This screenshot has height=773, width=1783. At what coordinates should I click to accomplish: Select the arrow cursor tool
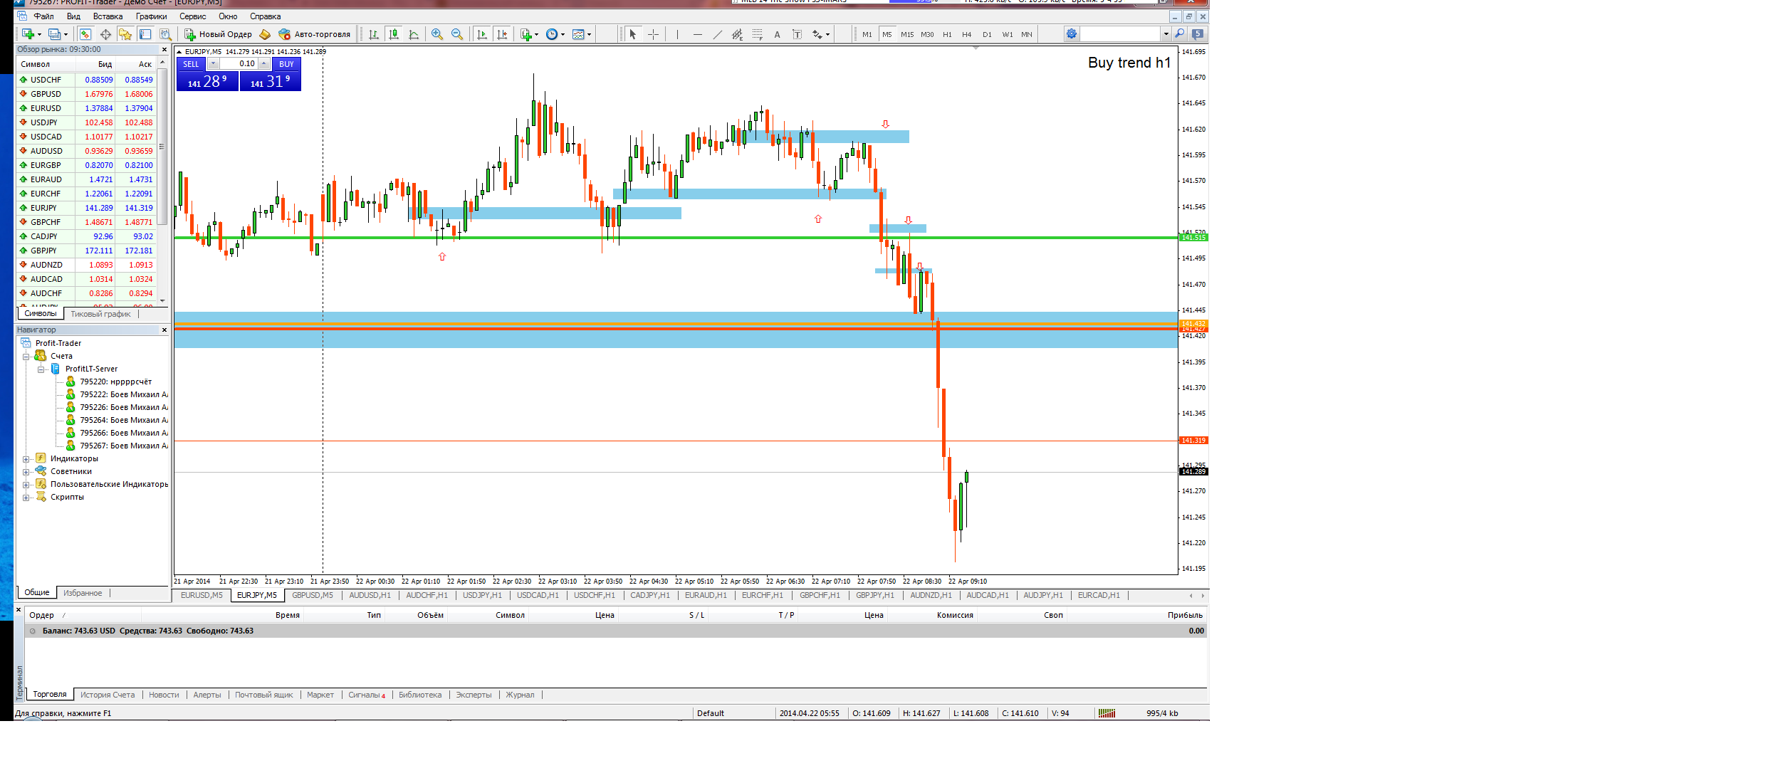pyautogui.click(x=632, y=34)
